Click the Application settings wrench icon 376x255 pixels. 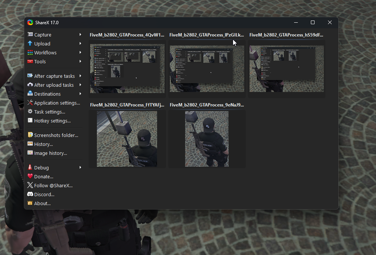pyautogui.click(x=30, y=102)
